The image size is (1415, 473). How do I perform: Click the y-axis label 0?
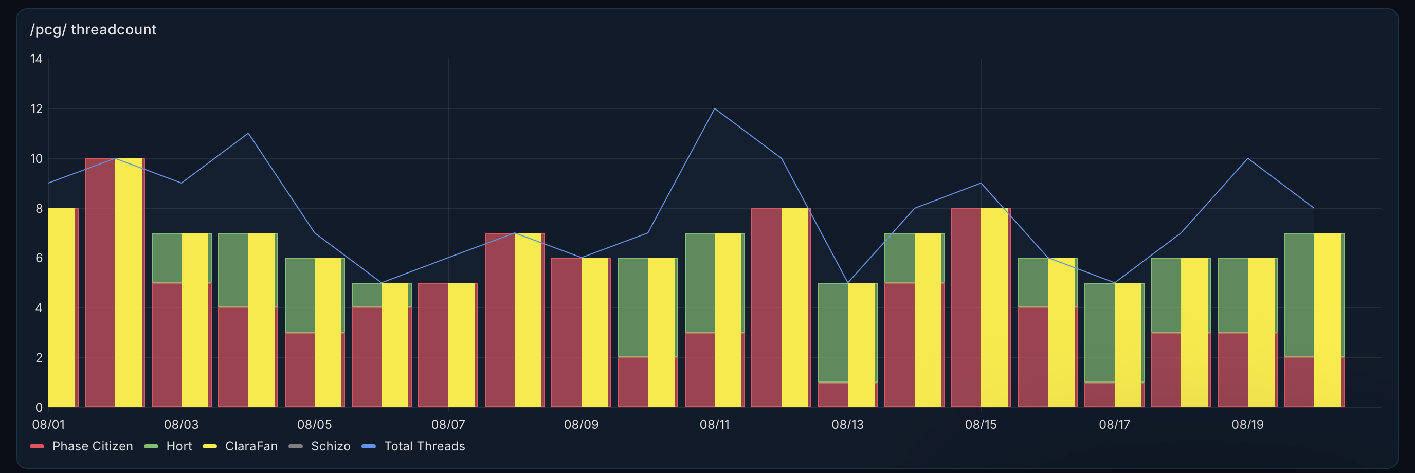39,408
